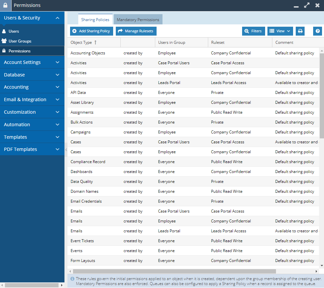Image resolution: width=324 pixels, height=288 pixels.
Task: Click the Add Sharing Policy button
Action: (91, 31)
